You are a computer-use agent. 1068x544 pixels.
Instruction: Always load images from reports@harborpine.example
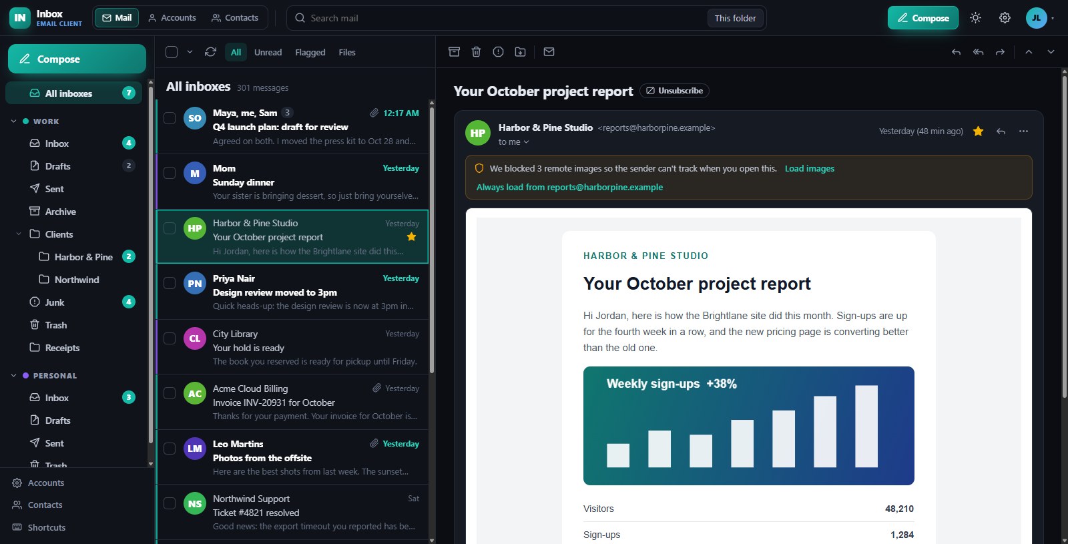click(x=569, y=188)
